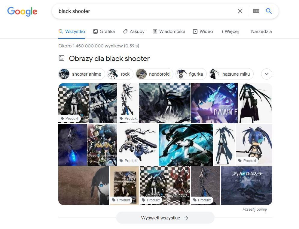Switch to the Wideo tab
The image size is (299, 229).
pos(203,32)
